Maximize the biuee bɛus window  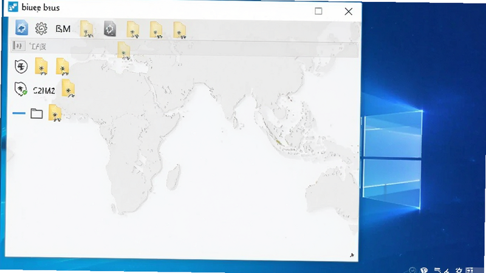318,11
